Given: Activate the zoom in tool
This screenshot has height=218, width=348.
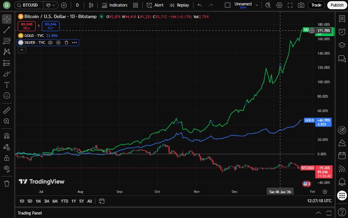Looking at the screenshot, I should click(x=7, y=121).
